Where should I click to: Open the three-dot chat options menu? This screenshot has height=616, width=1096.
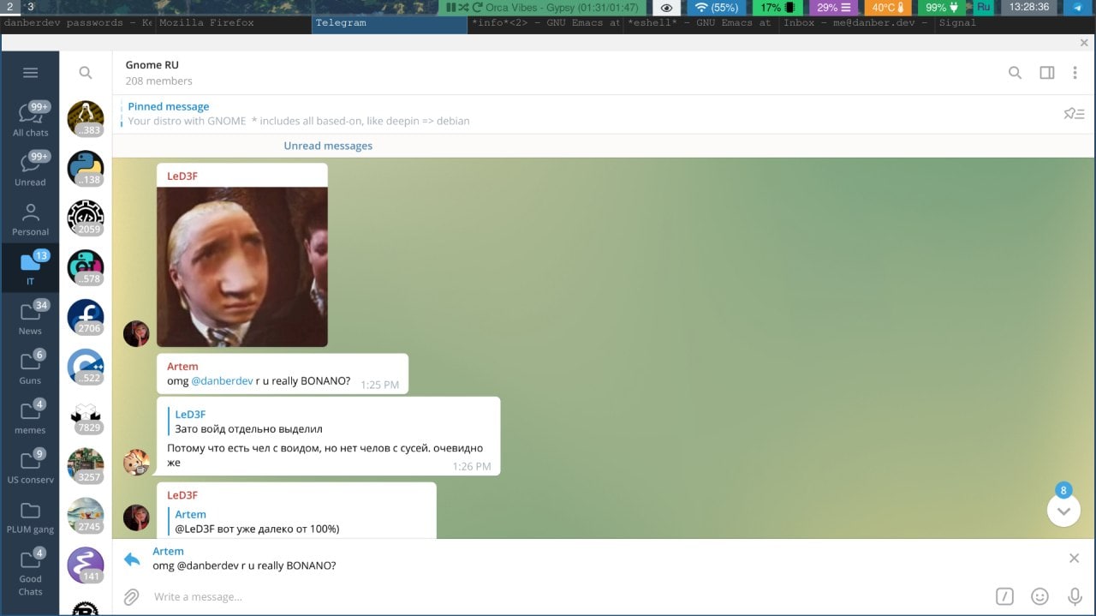1075,73
